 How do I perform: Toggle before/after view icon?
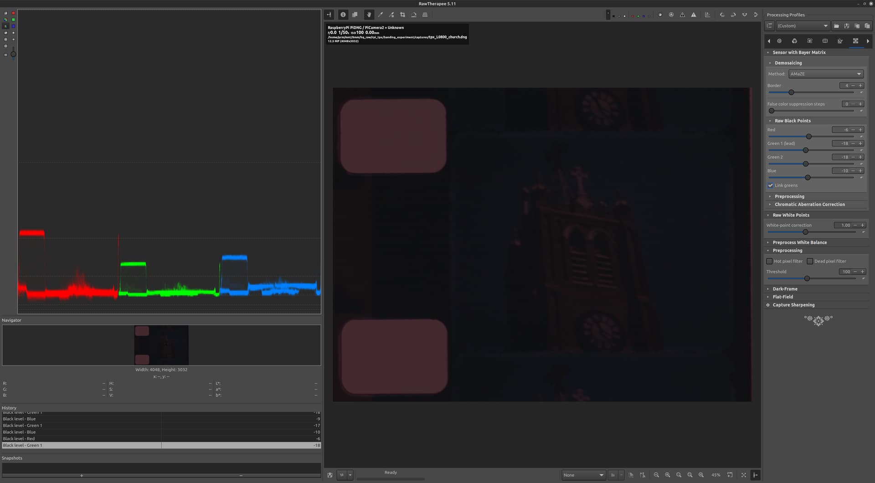355,15
